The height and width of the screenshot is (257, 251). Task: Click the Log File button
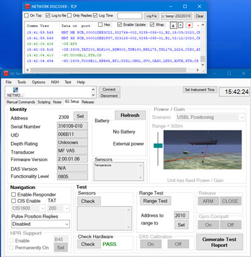[x=152, y=16]
